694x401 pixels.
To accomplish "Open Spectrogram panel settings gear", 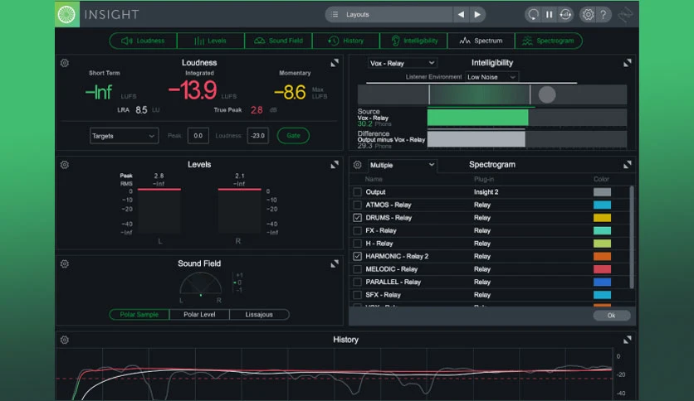I will 357,165.
